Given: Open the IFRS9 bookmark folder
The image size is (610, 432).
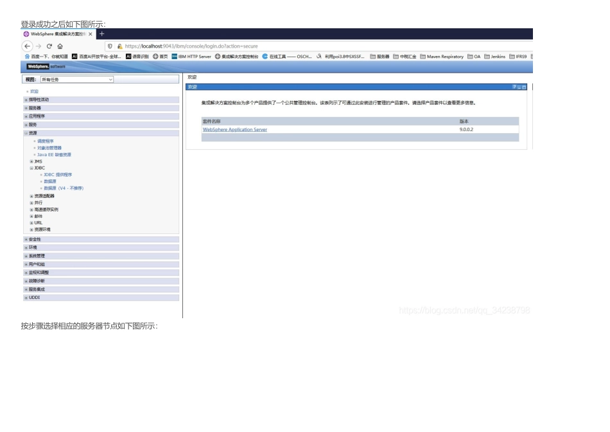Looking at the screenshot, I should click(x=518, y=57).
